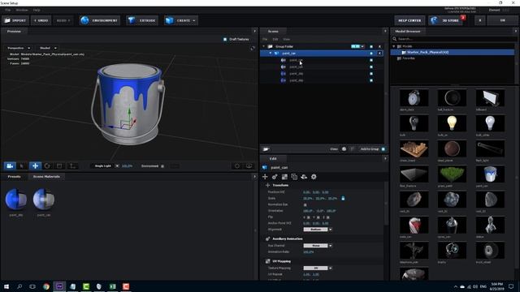Switch to the Presets tab
This screenshot has height=292, width=520.
tap(14, 177)
